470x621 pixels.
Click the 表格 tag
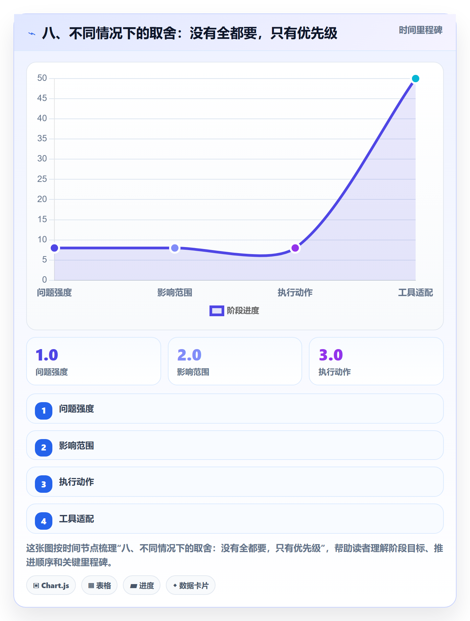coord(99,585)
